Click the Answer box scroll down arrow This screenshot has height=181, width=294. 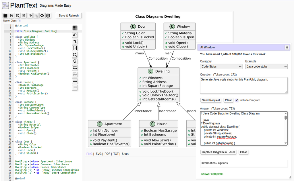[286, 143]
